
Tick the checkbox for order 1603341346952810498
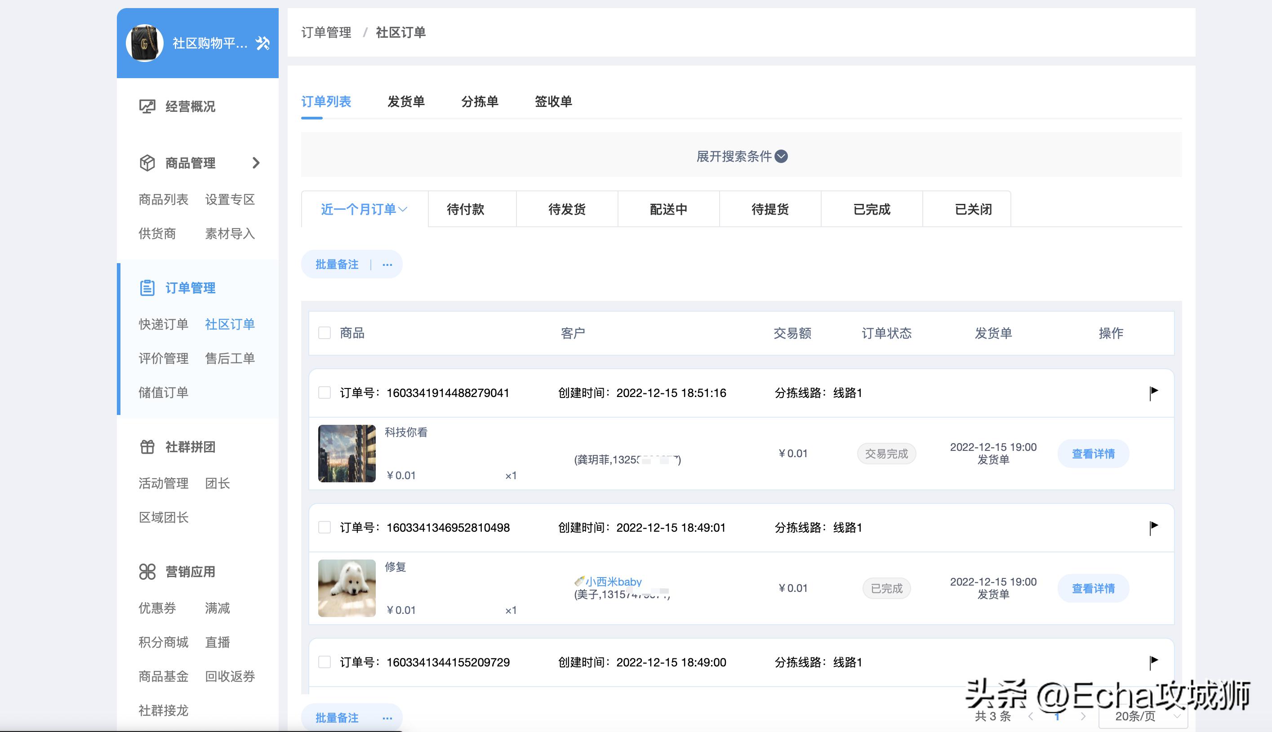pos(325,527)
